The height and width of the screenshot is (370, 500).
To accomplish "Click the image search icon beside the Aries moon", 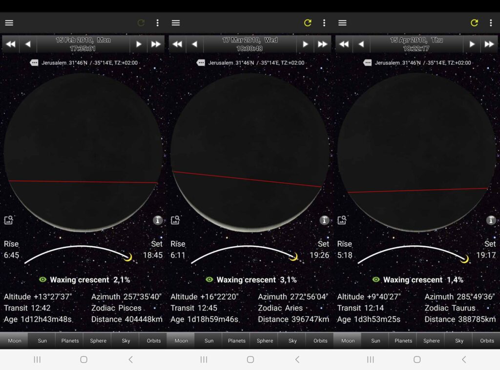I will [x=175, y=220].
